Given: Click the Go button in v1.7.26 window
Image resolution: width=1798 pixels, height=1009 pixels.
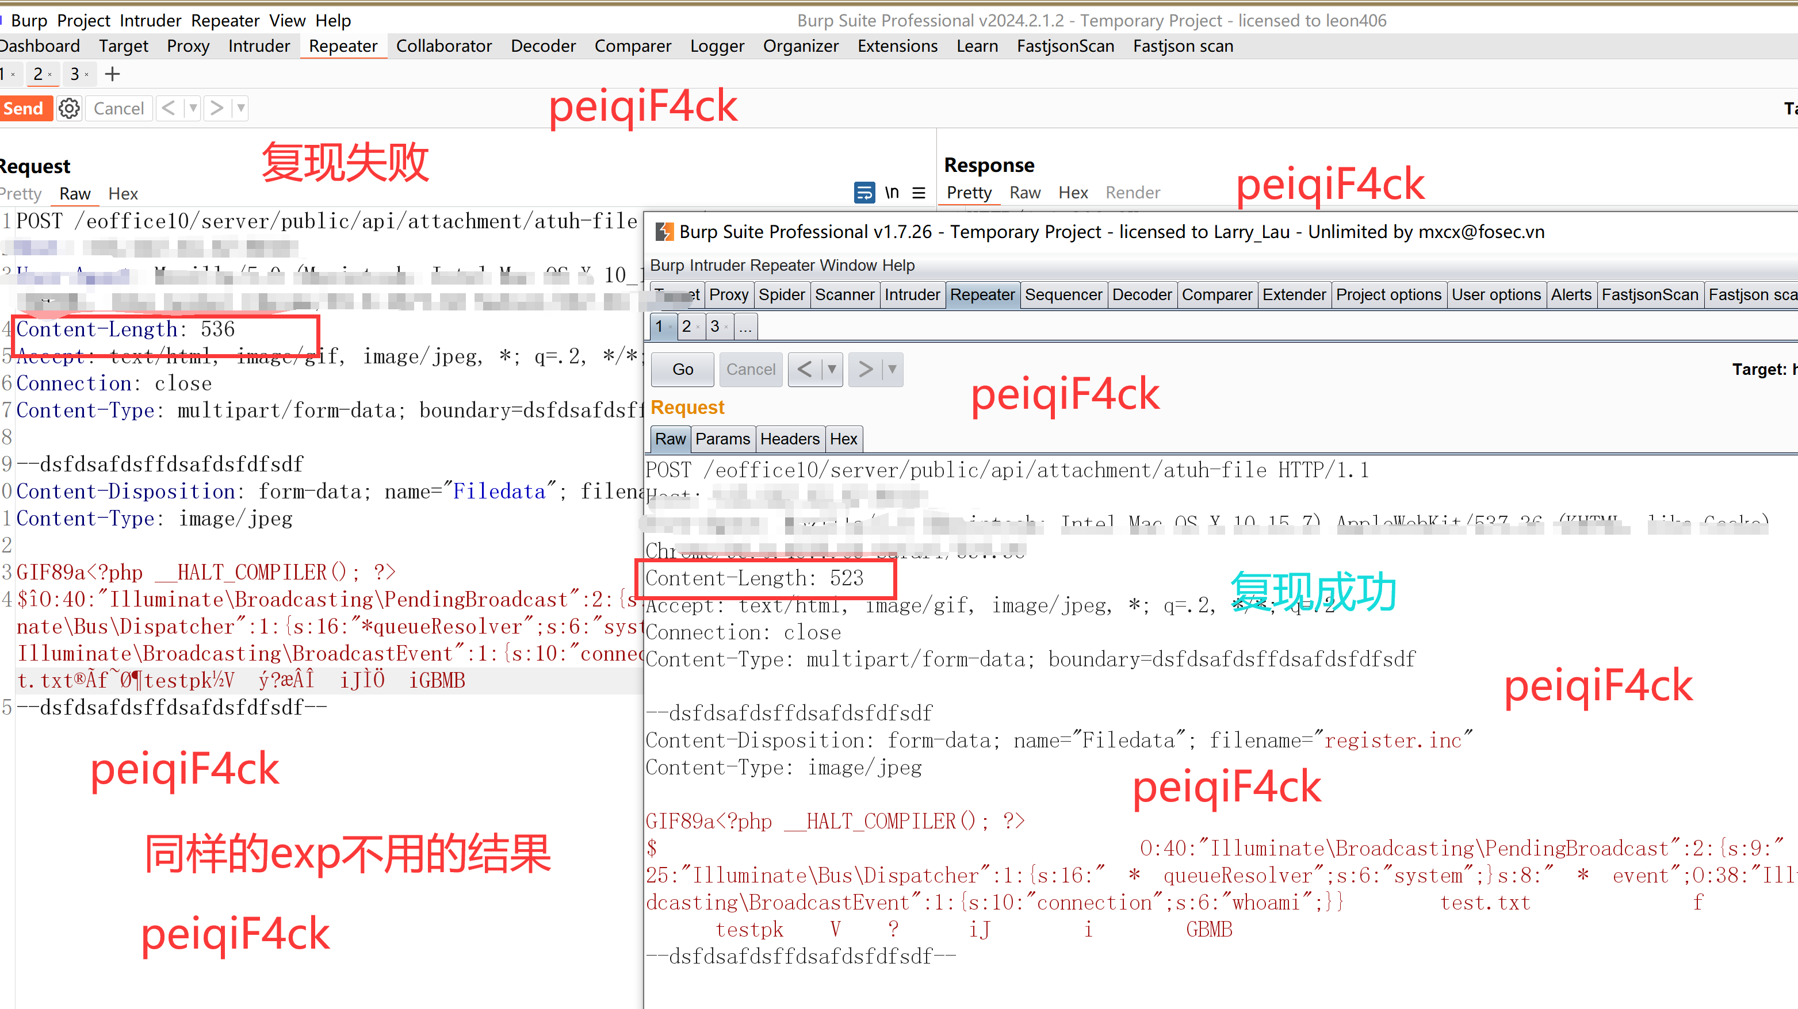Looking at the screenshot, I should click(683, 369).
